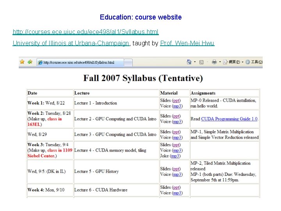Click the Add to Favorites green-plus star
Viewport: 281px width, 211px height.
click(30, 62)
